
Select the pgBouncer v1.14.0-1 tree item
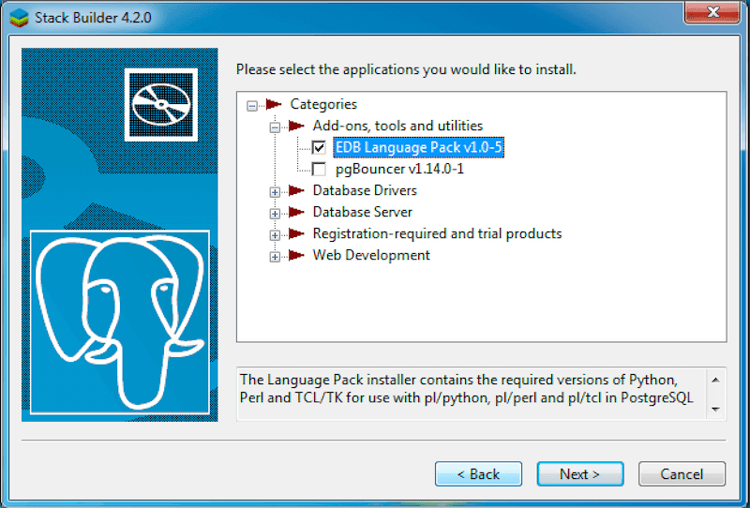click(x=399, y=170)
